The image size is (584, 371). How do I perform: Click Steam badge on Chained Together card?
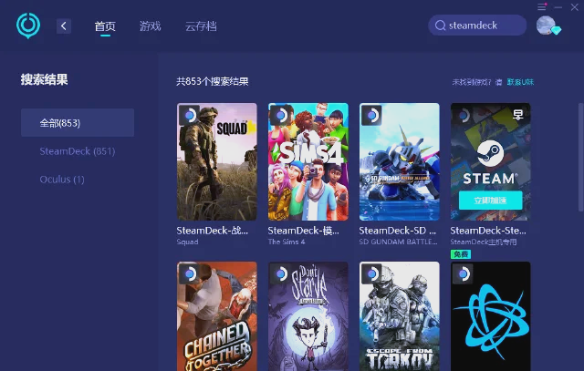pyautogui.click(x=189, y=273)
